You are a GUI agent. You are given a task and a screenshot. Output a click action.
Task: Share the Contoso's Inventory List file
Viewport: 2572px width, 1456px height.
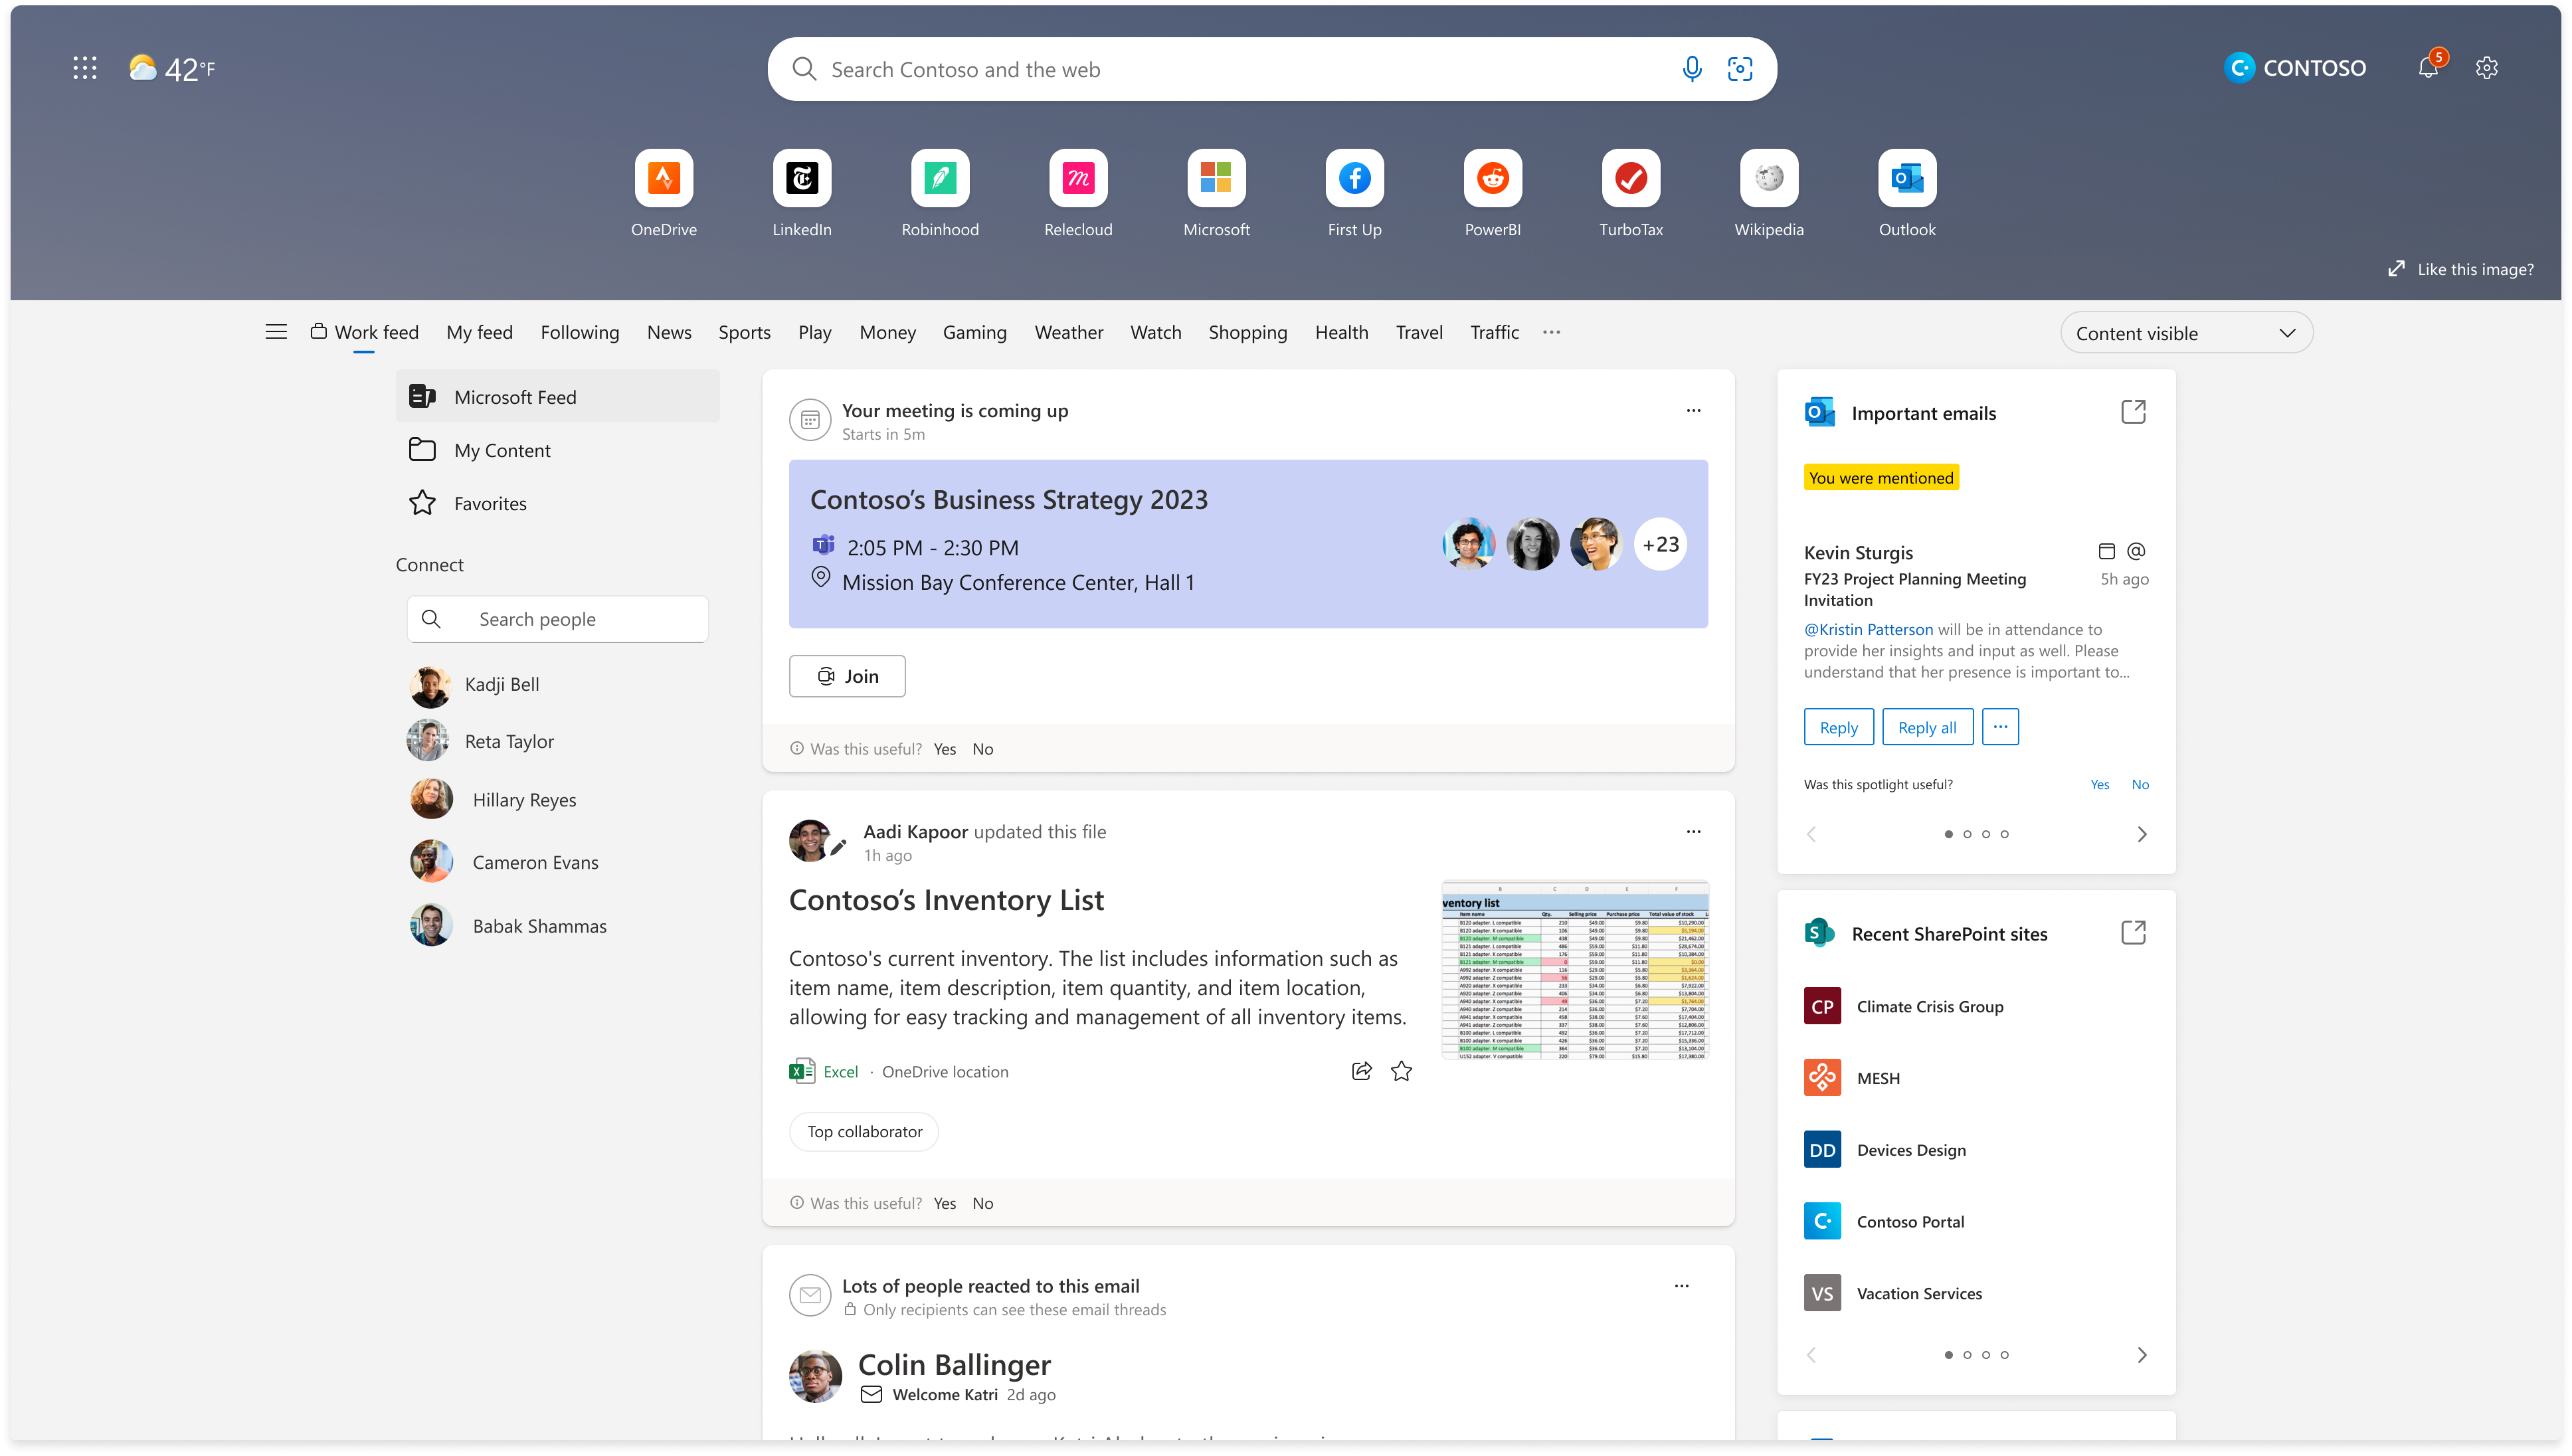pyautogui.click(x=1361, y=1071)
